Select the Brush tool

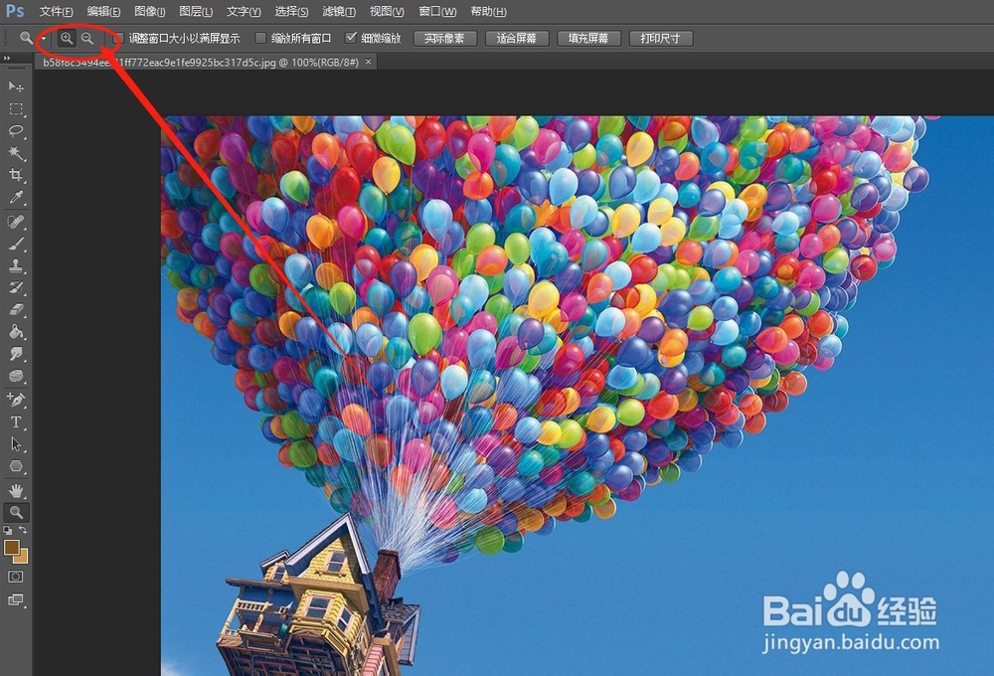pos(16,245)
